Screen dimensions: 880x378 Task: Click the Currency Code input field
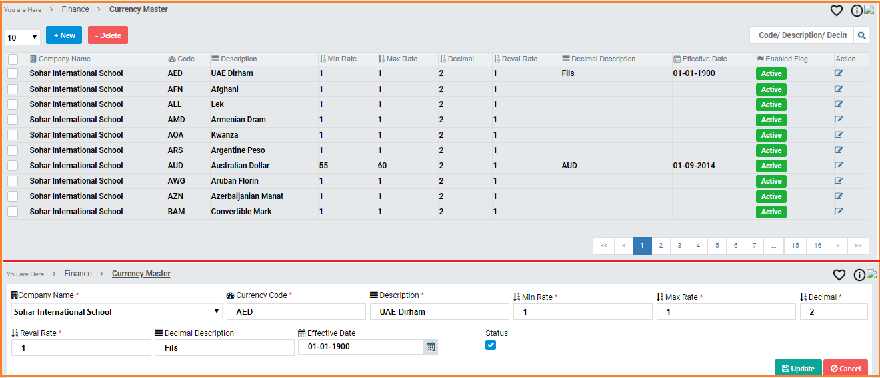[x=296, y=311]
